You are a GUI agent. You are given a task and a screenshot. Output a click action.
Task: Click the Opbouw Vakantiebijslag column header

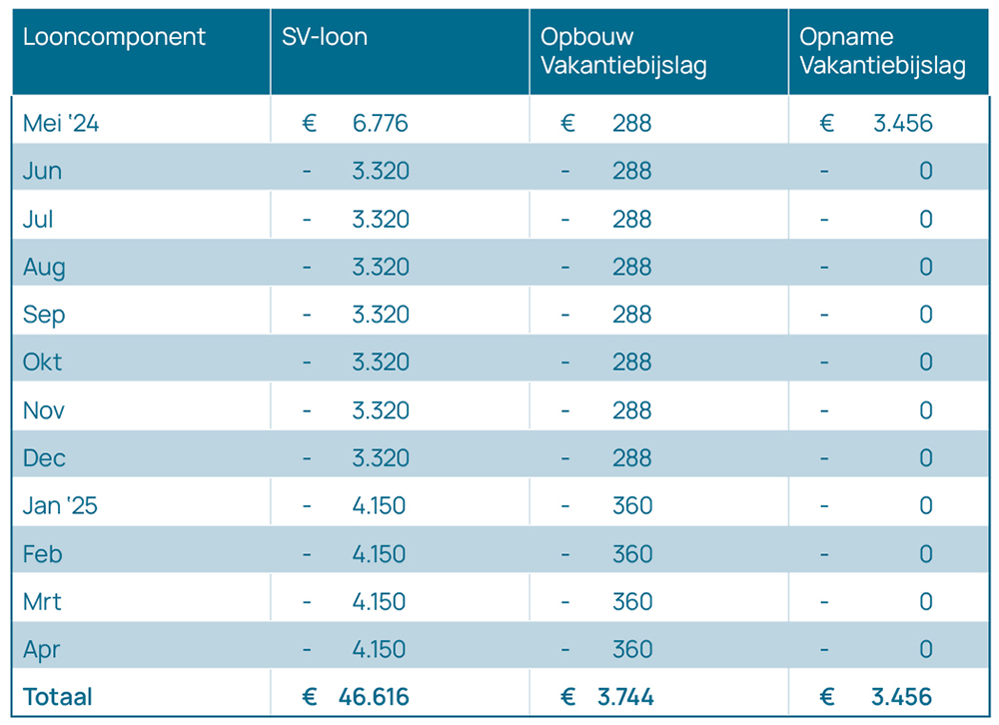click(x=623, y=52)
